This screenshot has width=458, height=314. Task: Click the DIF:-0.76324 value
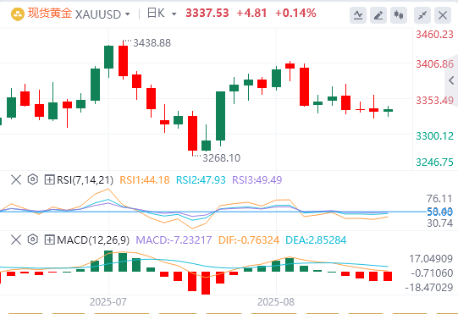(249, 240)
